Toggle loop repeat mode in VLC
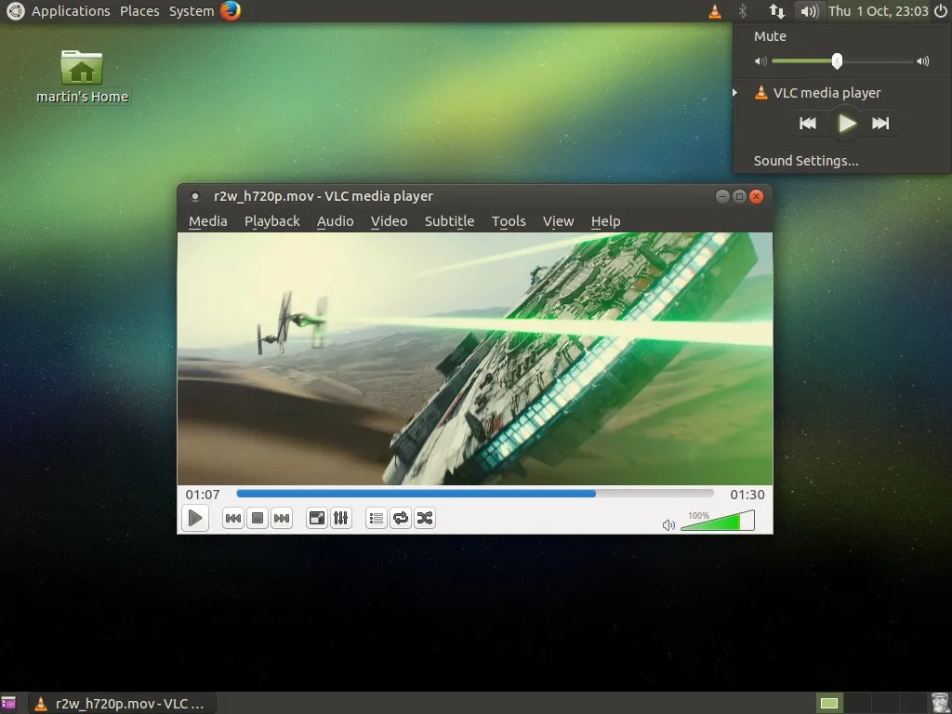This screenshot has width=952, height=714. 401,518
